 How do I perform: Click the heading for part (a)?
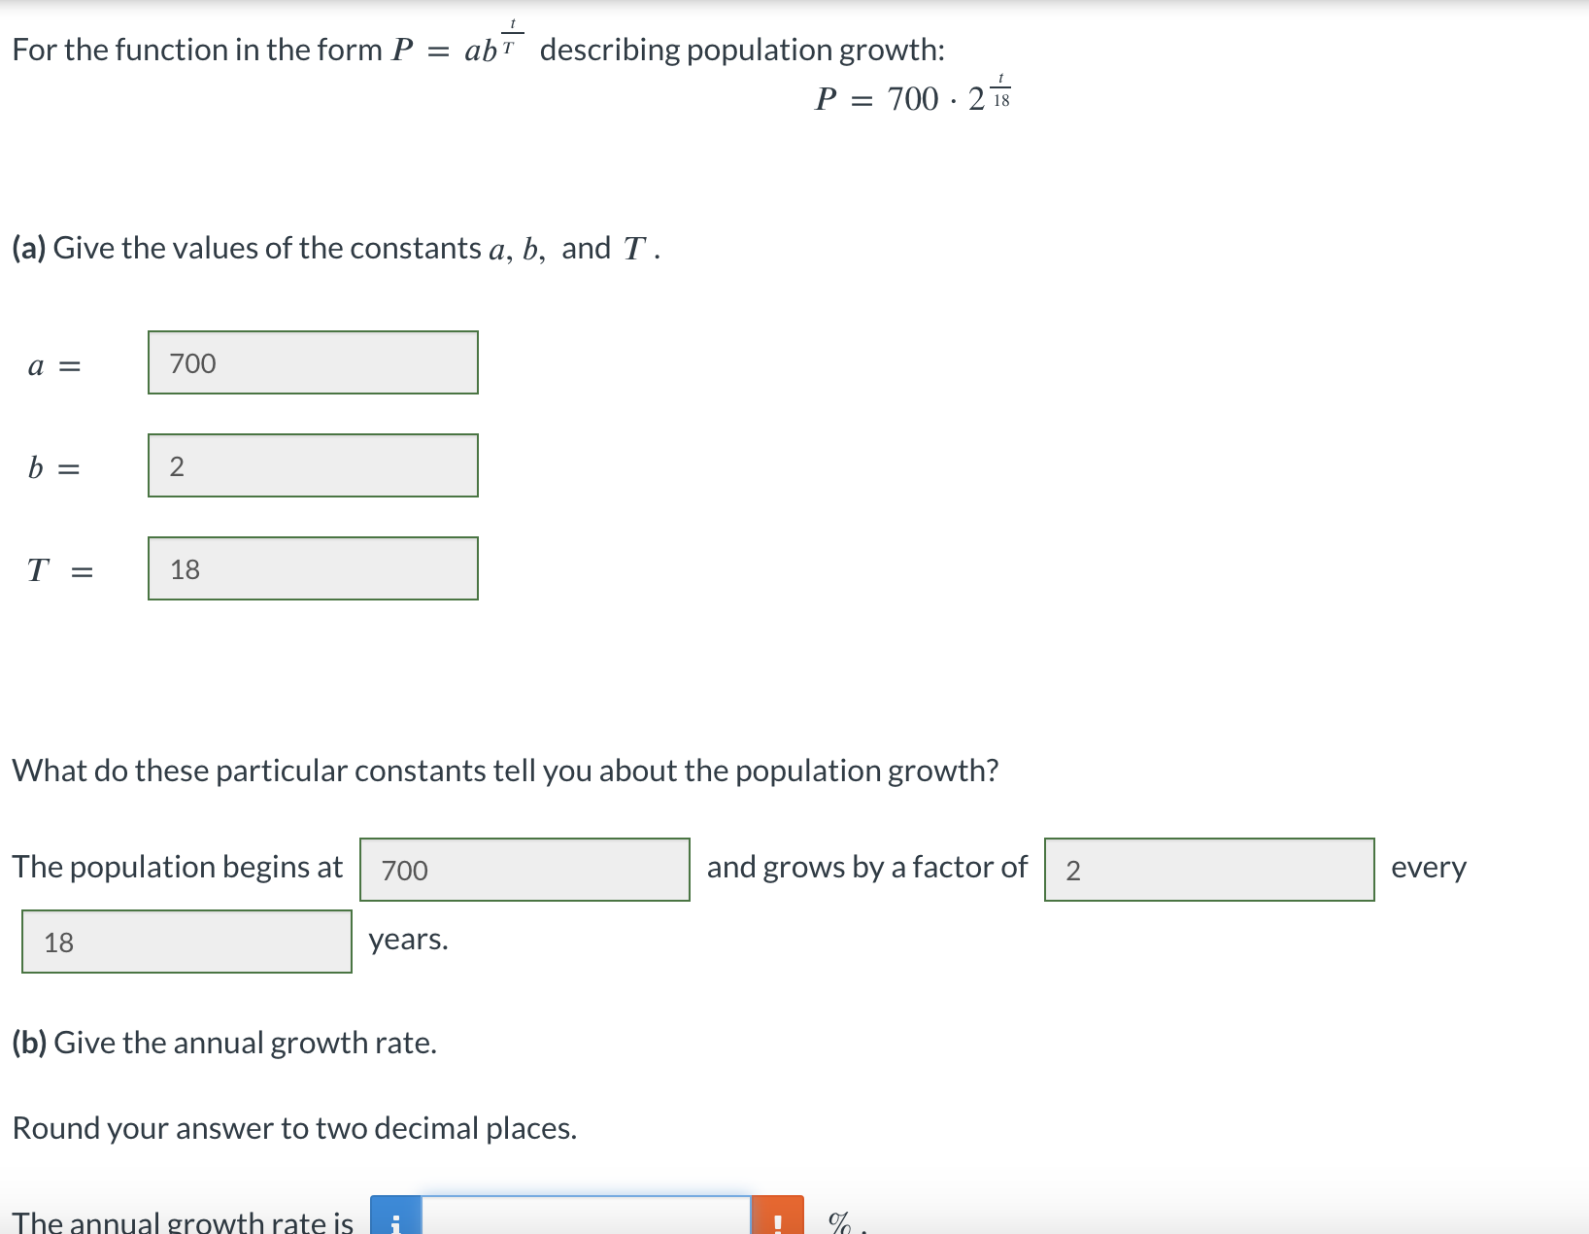pyautogui.click(x=332, y=248)
